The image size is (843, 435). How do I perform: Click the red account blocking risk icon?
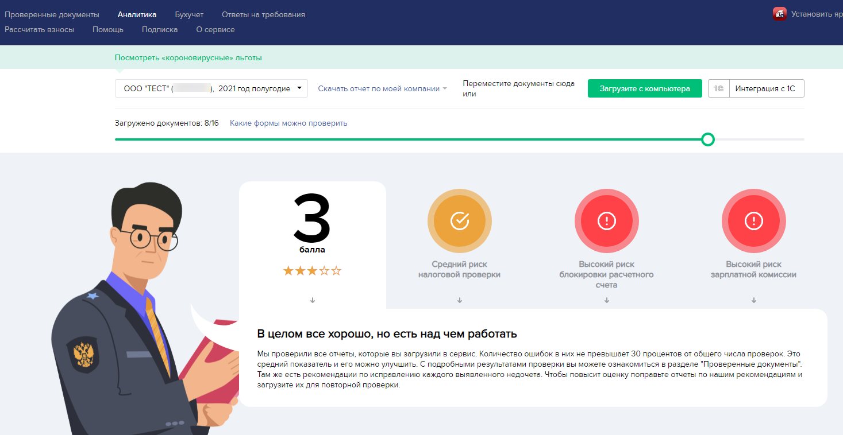606,221
